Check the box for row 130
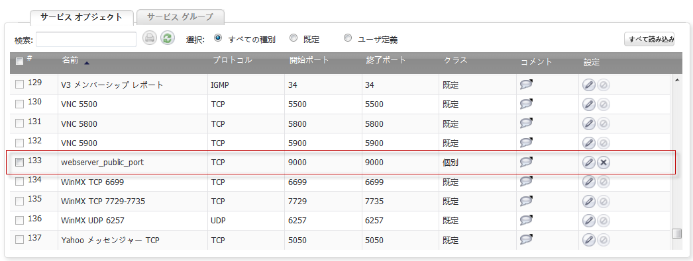The height and width of the screenshot is (261, 693). click(x=19, y=104)
